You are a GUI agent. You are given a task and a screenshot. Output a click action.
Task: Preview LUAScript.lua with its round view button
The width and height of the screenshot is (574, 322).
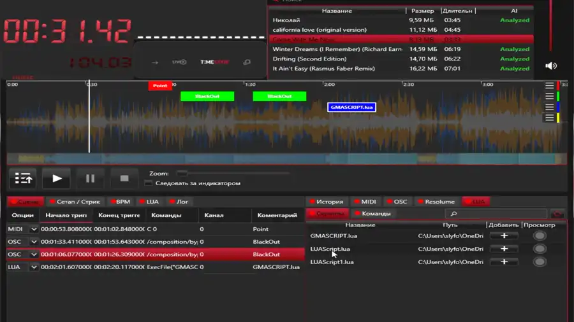tap(540, 249)
